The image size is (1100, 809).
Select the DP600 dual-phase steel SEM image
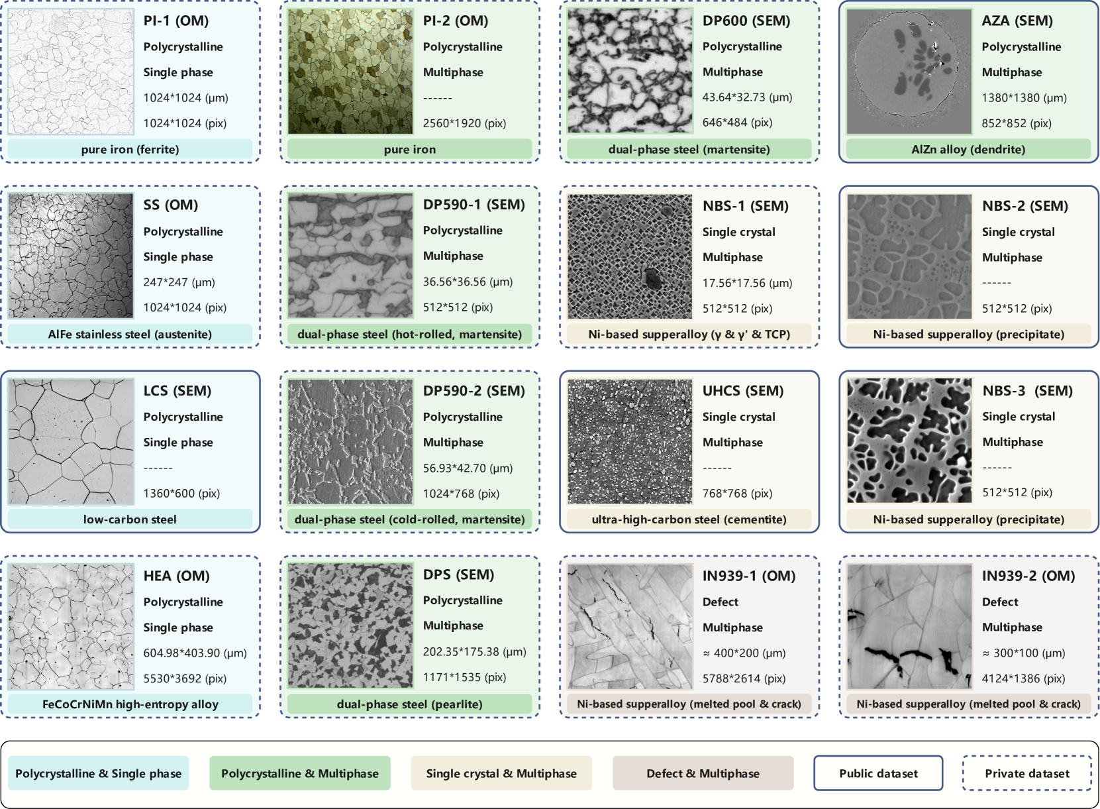[x=630, y=71]
